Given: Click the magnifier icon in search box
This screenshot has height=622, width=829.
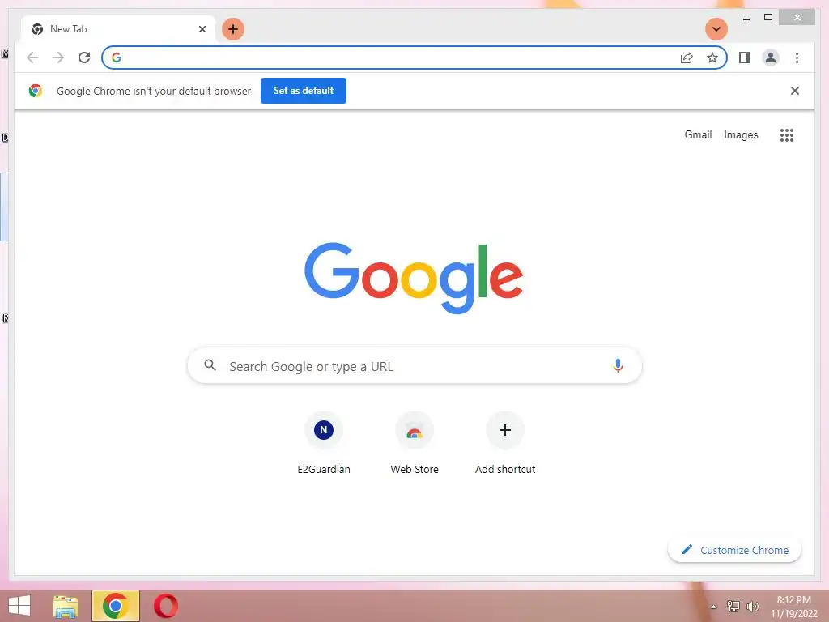Looking at the screenshot, I should [210, 365].
